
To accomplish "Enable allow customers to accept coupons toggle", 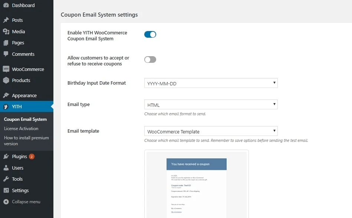I will click(150, 59).
